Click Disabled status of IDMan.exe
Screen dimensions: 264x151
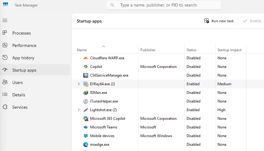(193, 93)
